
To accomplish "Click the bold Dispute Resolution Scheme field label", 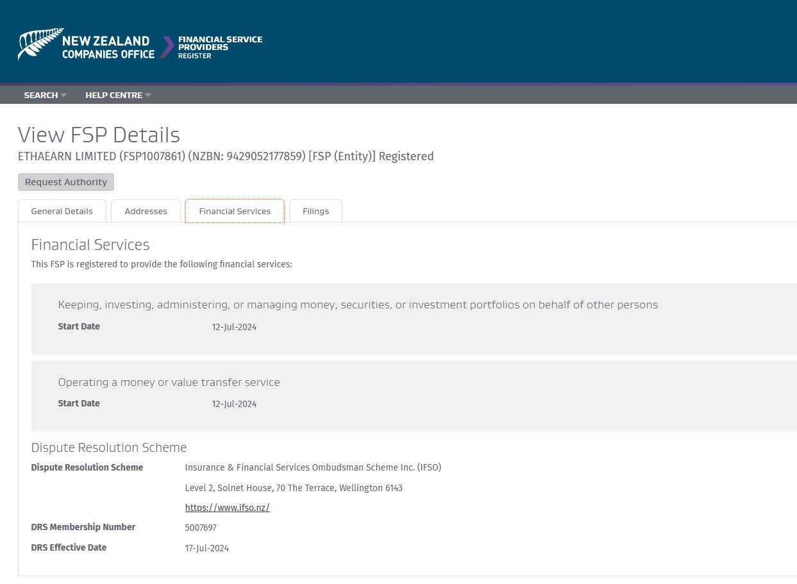I will [87, 467].
